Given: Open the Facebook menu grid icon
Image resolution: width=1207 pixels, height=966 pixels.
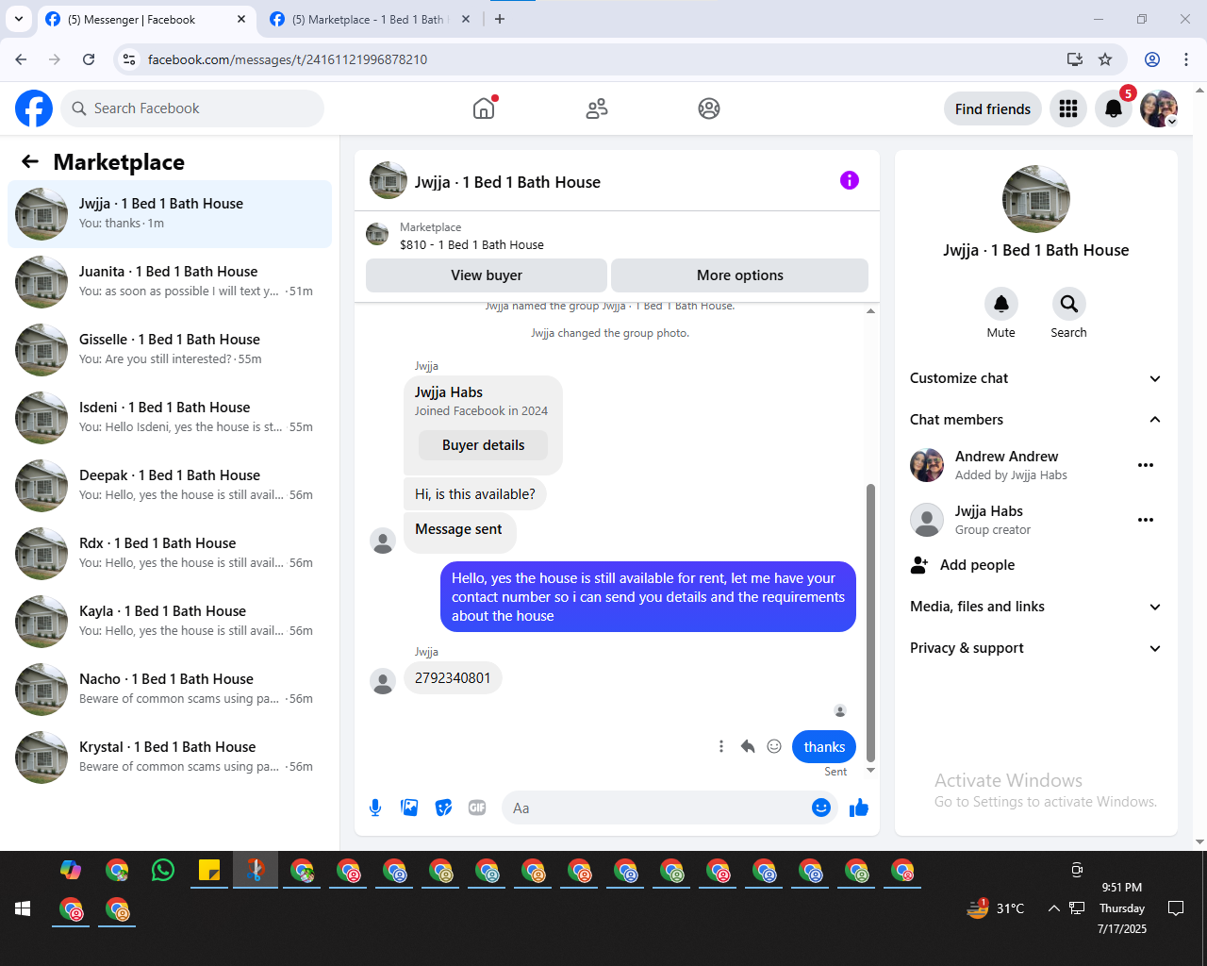Looking at the screenshot, I should coord(1068,108).
